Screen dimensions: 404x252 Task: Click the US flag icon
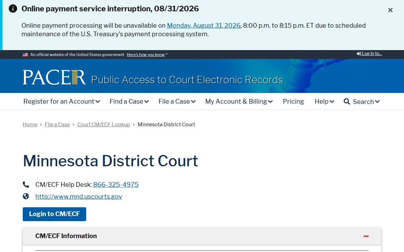coord(25,55)
